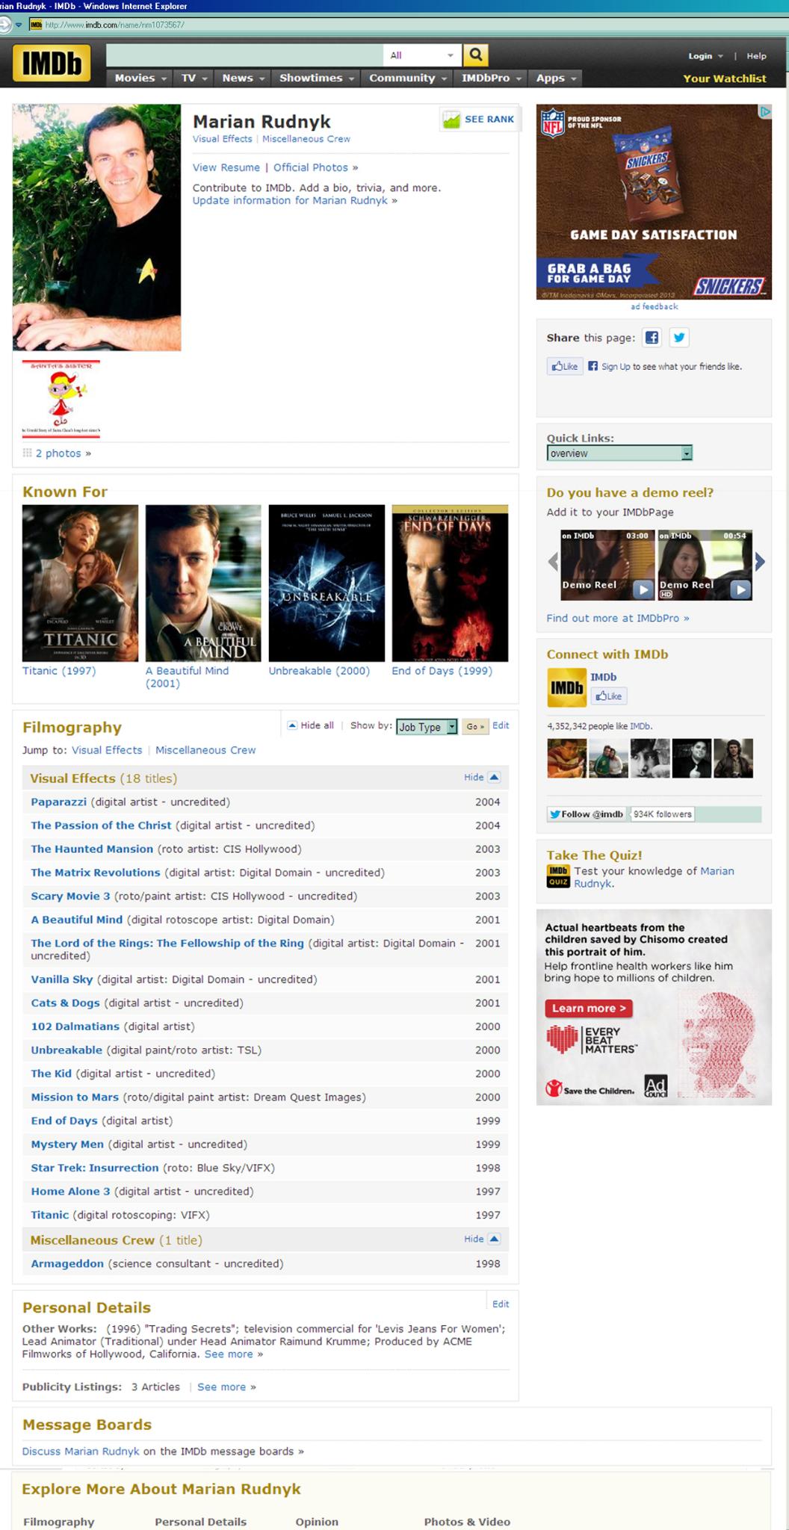Open the End of Days poster
Viewport: 789px width, 1530px height.
click(450, 583)
